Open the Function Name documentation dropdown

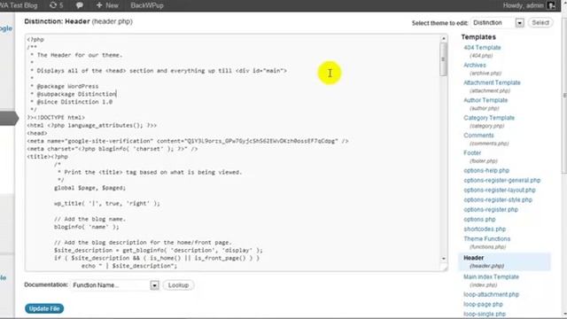point(114,285)
